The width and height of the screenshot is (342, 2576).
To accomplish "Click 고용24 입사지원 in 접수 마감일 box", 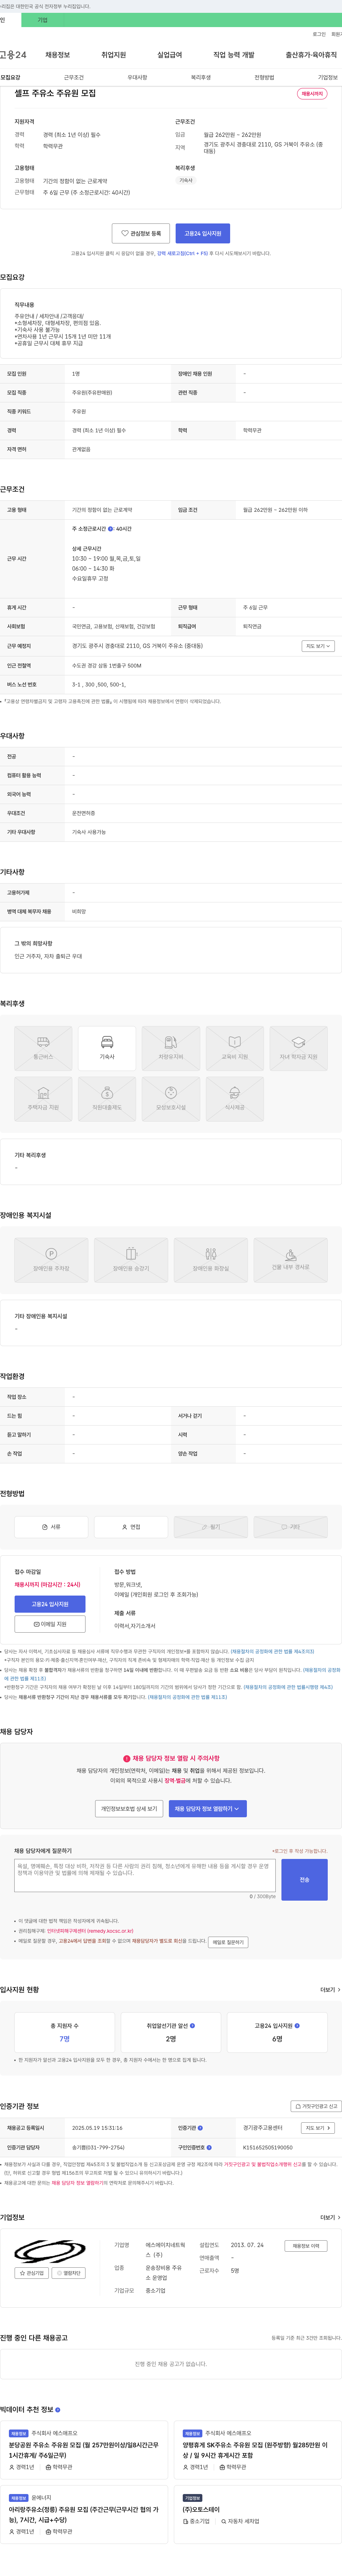I will pos(50,1604).
